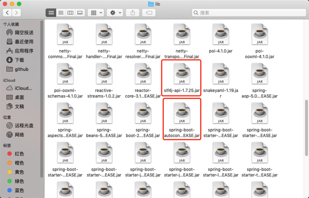The height and width of the screenshot is (198, 309).
Task: Select spring-boot-starter-l...EASE.jar file icon
Action: click(221, 153)
